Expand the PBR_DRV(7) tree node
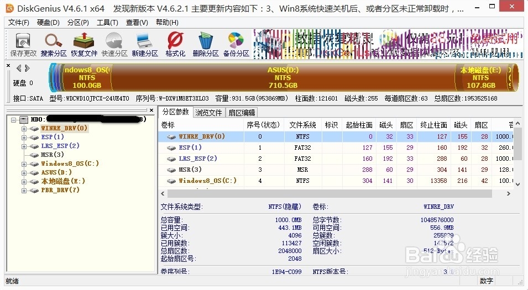Image resolution: width=528 pixels, height=290 pixels. point(24,191)
